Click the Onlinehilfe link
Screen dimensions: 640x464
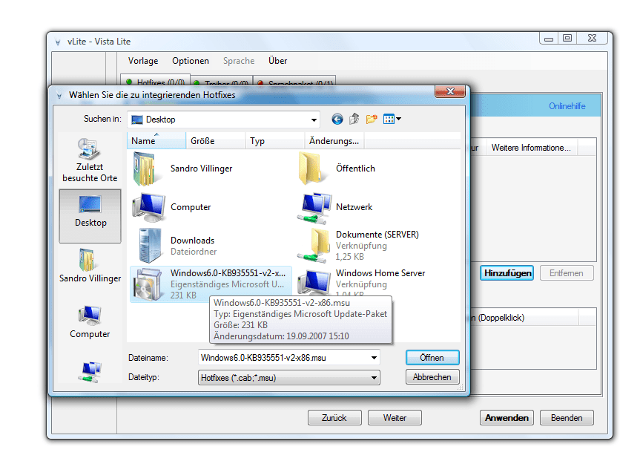tap(567, 106)
